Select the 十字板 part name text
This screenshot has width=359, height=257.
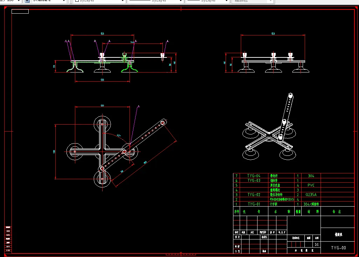click(x=274, y=204)
